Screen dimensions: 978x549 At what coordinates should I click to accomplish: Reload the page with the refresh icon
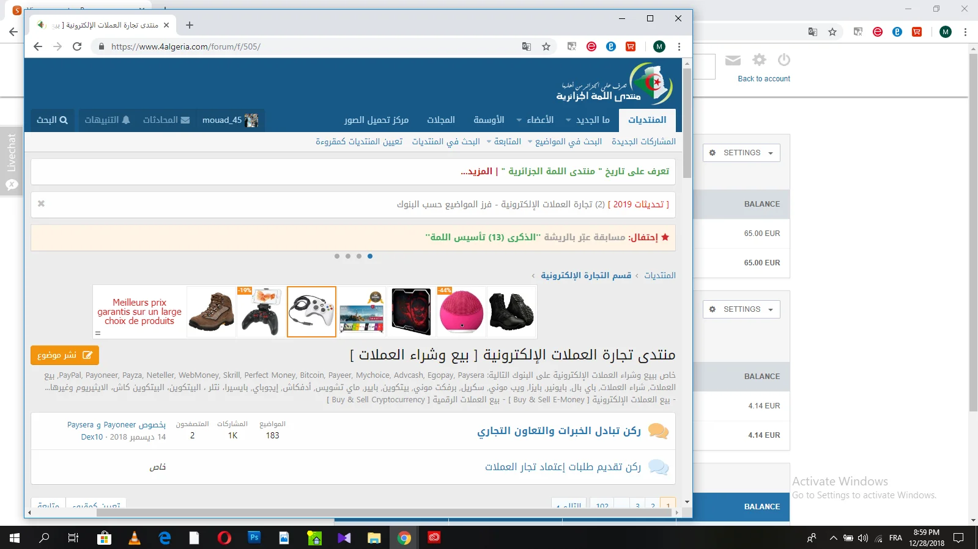[77, 46]
